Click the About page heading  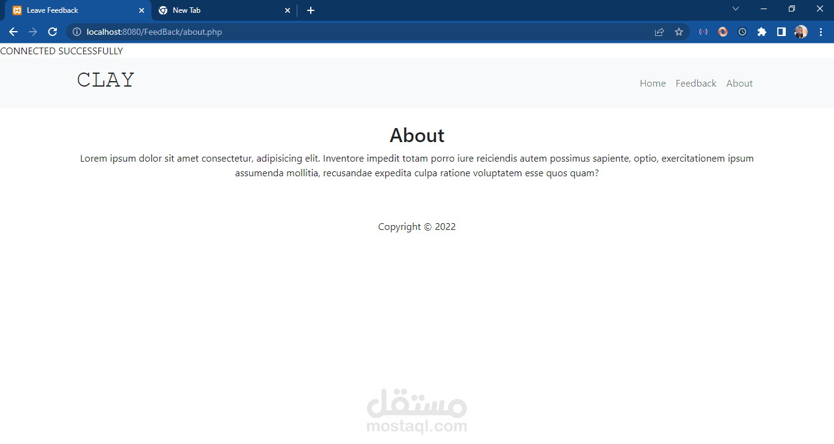point(417,135)
